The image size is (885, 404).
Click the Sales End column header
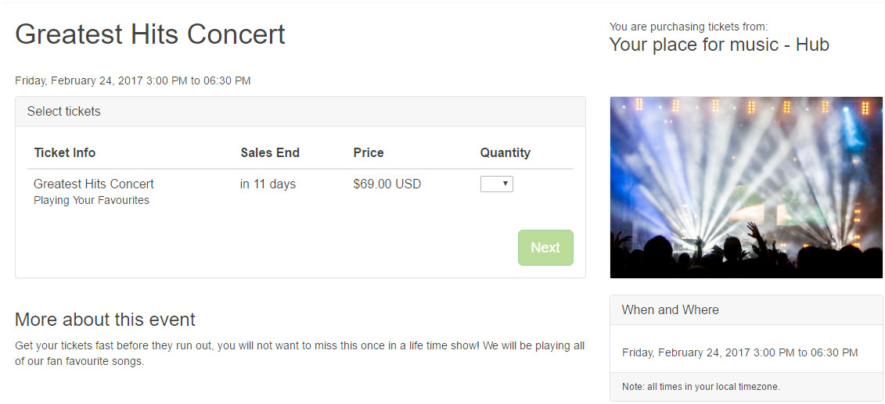(270, 152)
